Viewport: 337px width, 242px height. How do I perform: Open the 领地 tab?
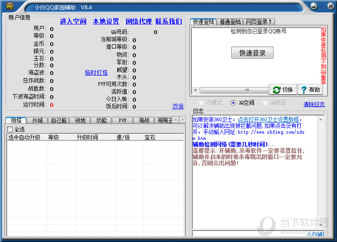pos(80,120)
